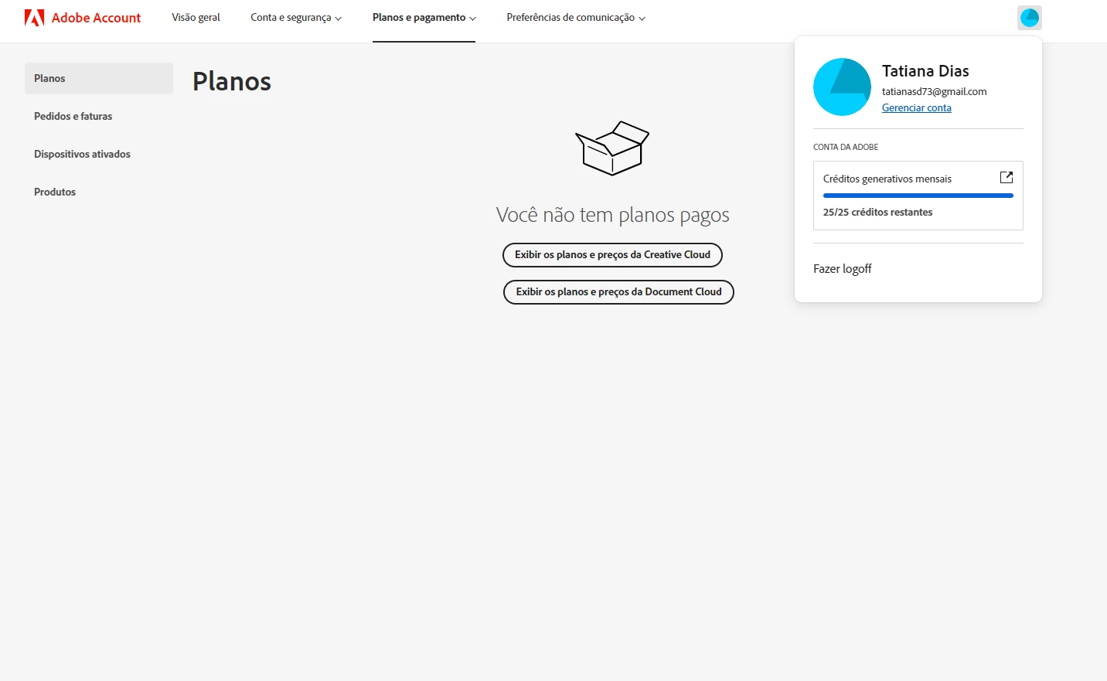Click the Adobe logo icon

tap(34, 18)
